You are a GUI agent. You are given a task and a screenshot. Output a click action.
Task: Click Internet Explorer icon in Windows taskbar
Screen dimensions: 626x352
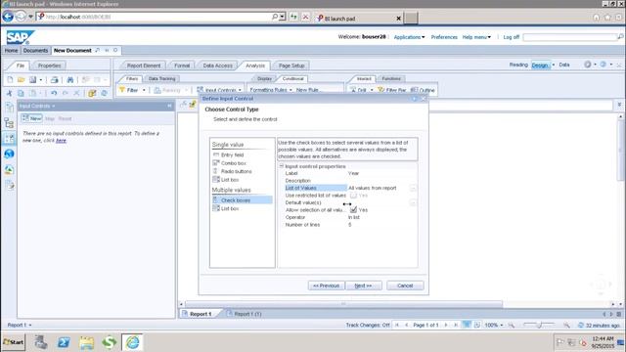(x=133, y=342)
